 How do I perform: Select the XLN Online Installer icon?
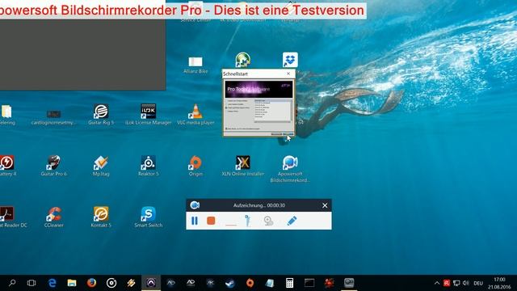[243, 166]
